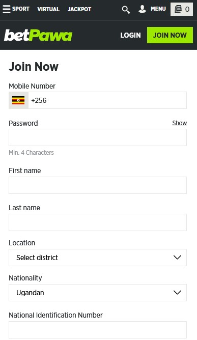Click the Login link
This screenshot has height=340, width=197.
point(131,35)
